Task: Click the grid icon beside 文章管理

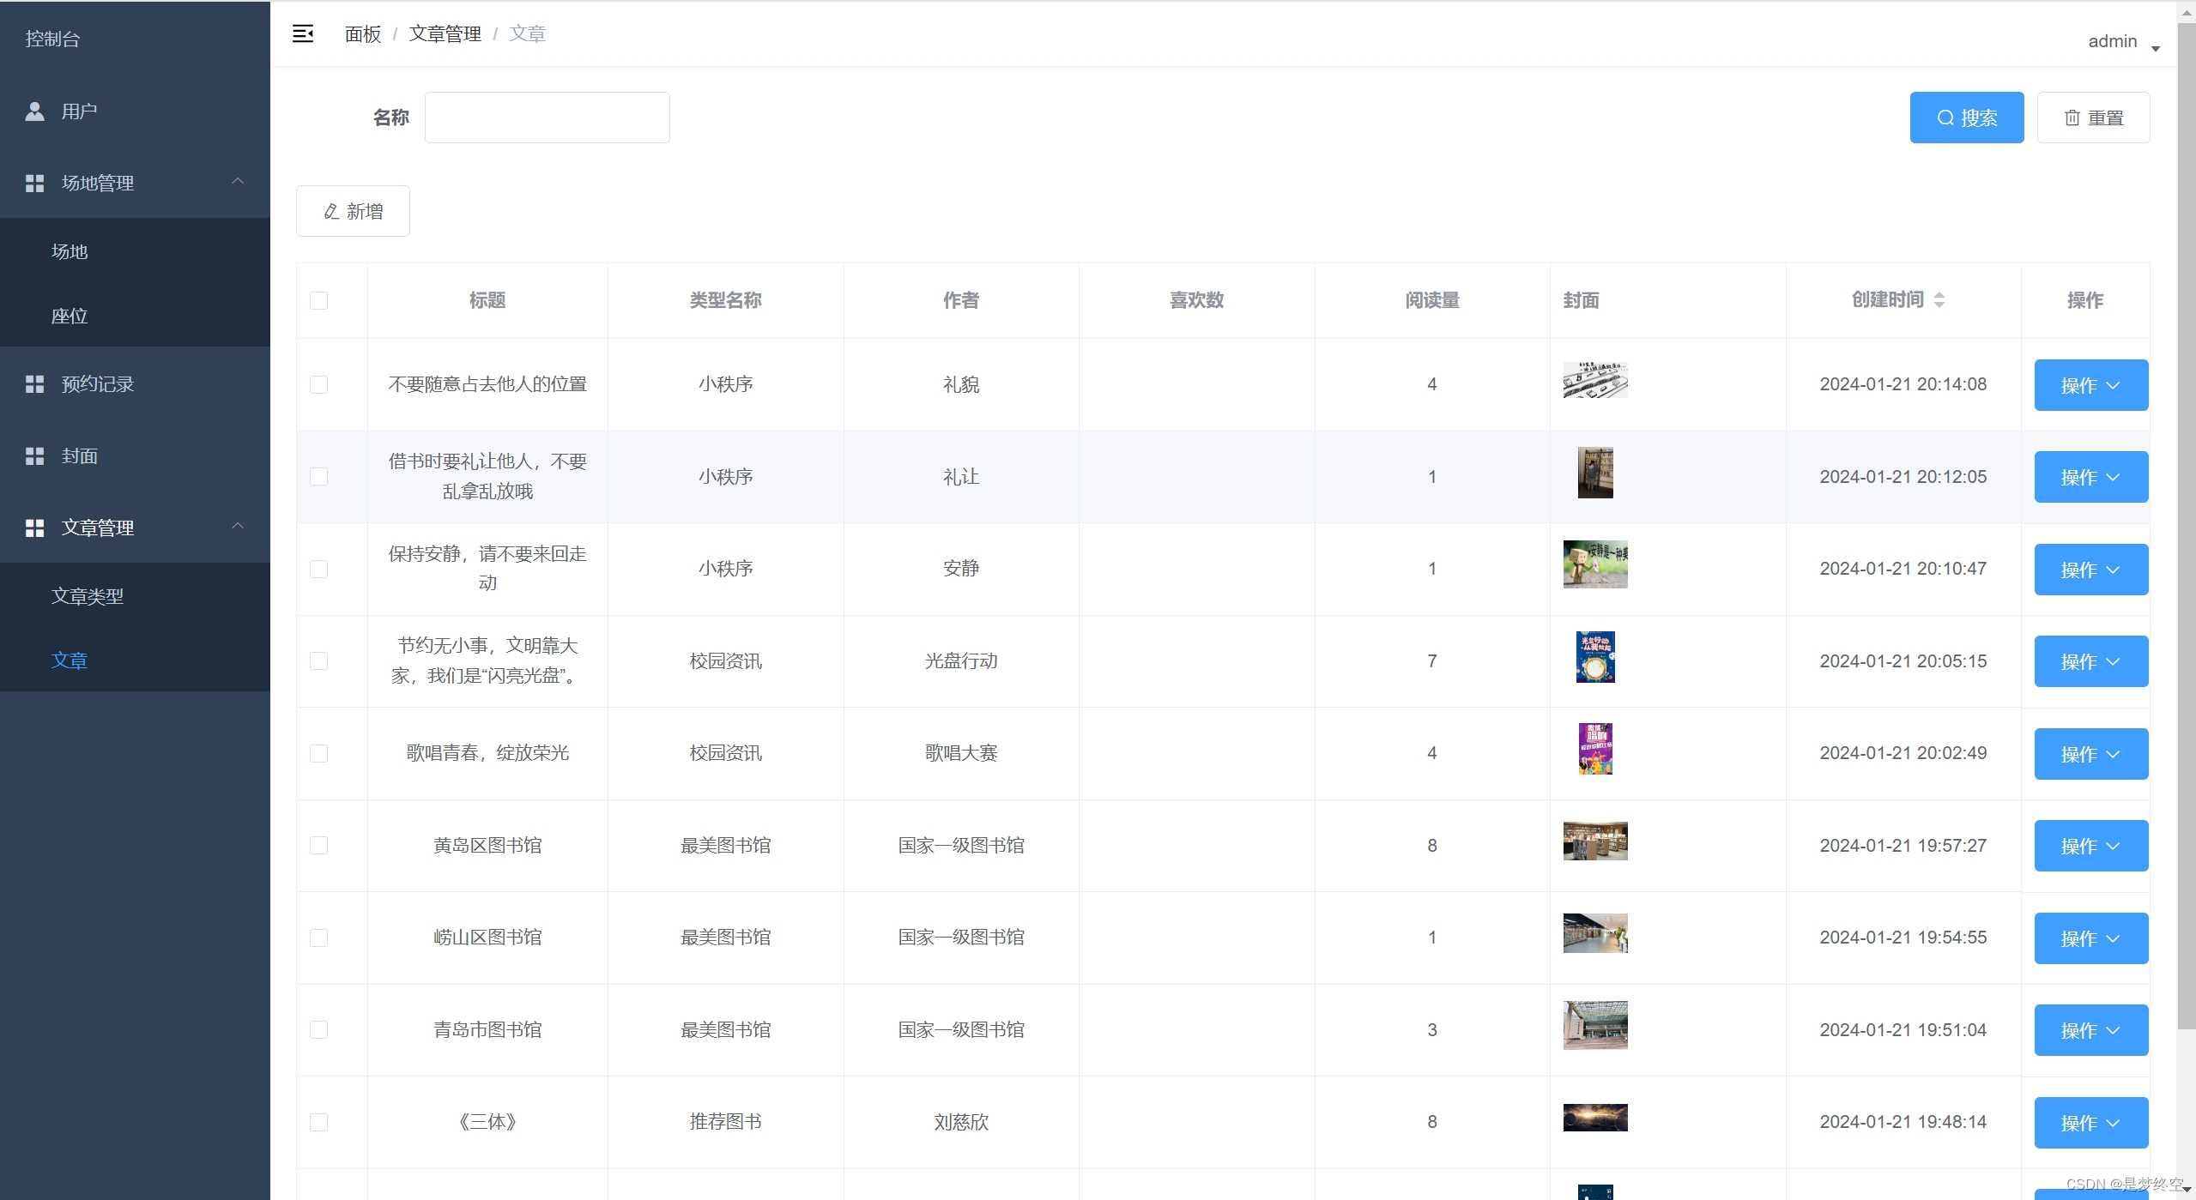Action: [34, 528]
